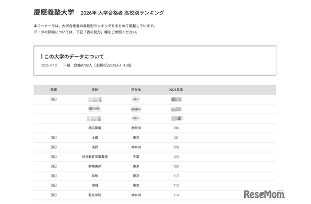
Task: Click the [私] tag in 浅野 row
Action: tap(54, 147)
